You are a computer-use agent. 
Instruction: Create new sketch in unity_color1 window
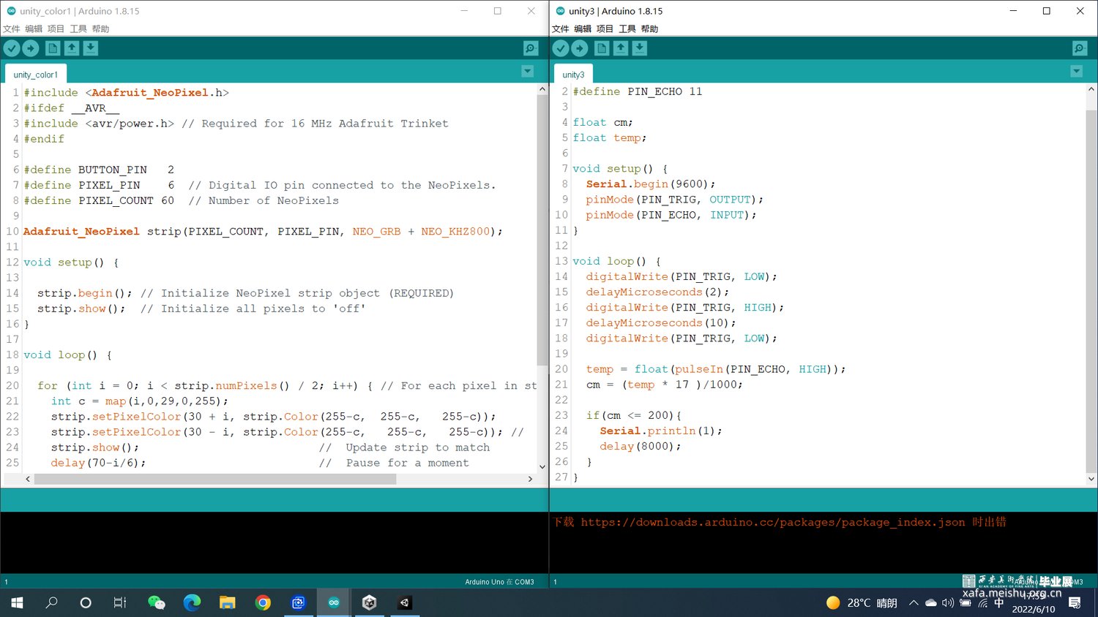(53, 48)
